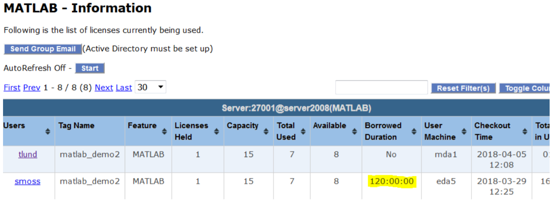The width and height of the screenshot is (553, 206).
Task: Jump to the Last page link
Action: [x=124, y=88]
